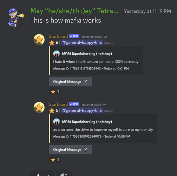Toggle star reaction under first Starboard post
The image size is (177, 176).
(55, 92)
